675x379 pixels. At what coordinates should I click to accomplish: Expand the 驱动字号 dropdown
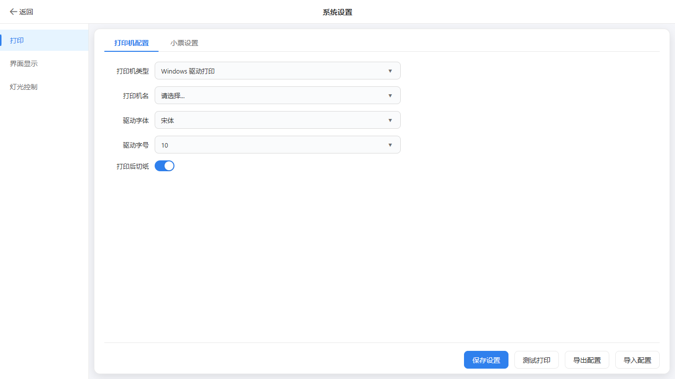pyautogui.click(x=278, y=145)
